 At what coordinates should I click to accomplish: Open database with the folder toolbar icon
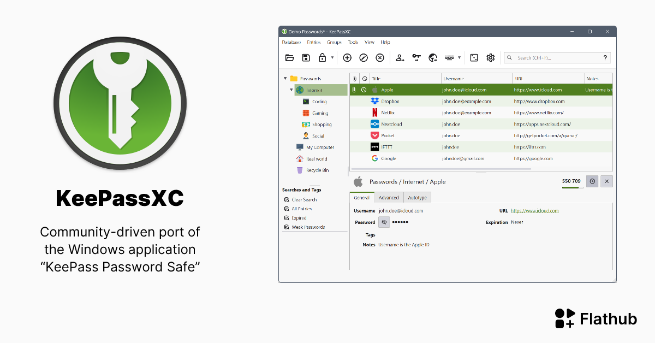click(290, 58)
